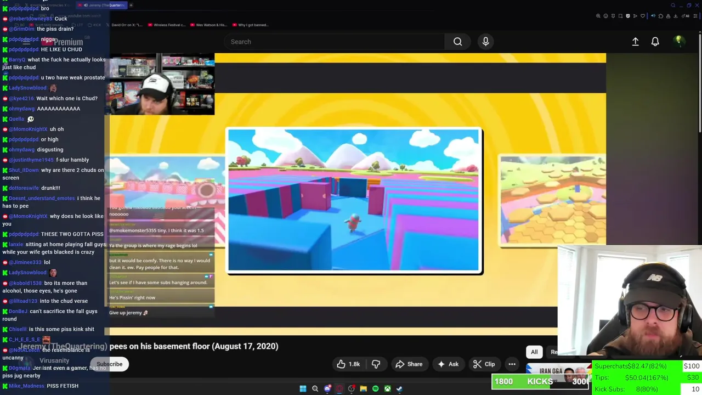Start voice search with the microphone icon
Image resolution: width=702 pixels, height=395 pixels.
click(485, 42)
